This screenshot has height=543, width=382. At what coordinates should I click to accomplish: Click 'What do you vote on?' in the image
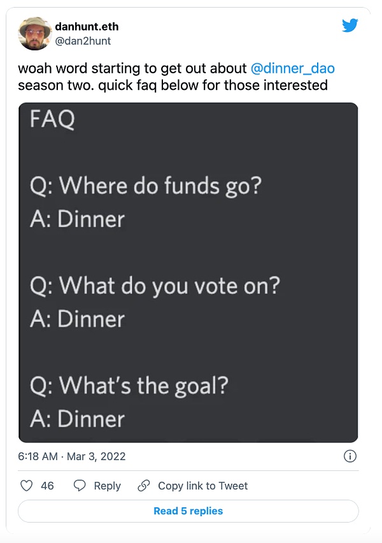point(155,286)
